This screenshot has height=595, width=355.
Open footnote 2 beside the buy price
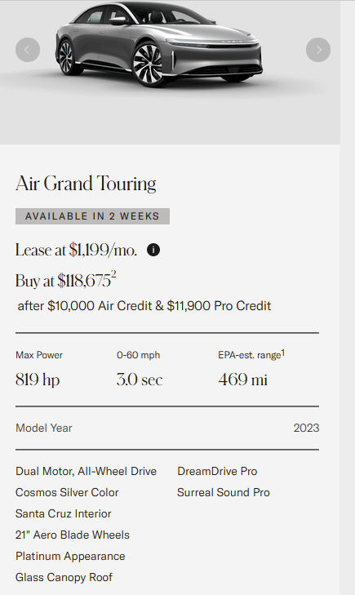coord(113,274)
